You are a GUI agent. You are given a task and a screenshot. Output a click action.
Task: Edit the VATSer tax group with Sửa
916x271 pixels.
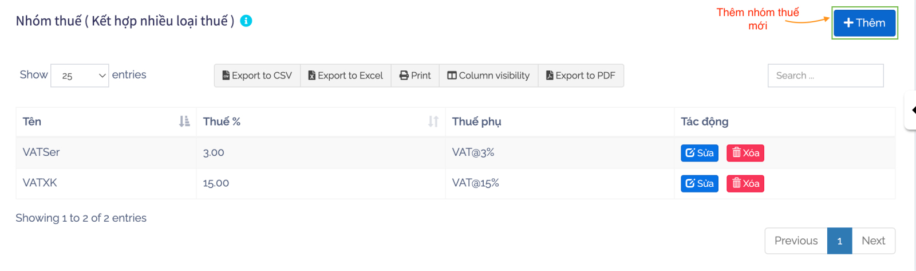699,153
